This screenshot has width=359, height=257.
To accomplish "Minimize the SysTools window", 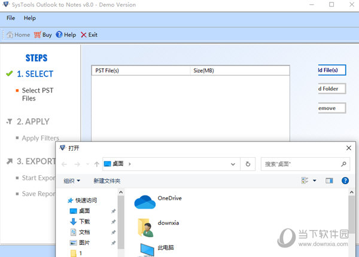I will tap(312, 5).
